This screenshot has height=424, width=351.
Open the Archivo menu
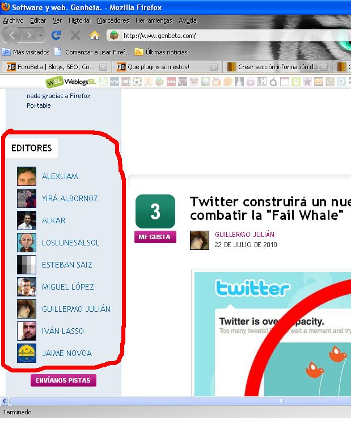13,20
